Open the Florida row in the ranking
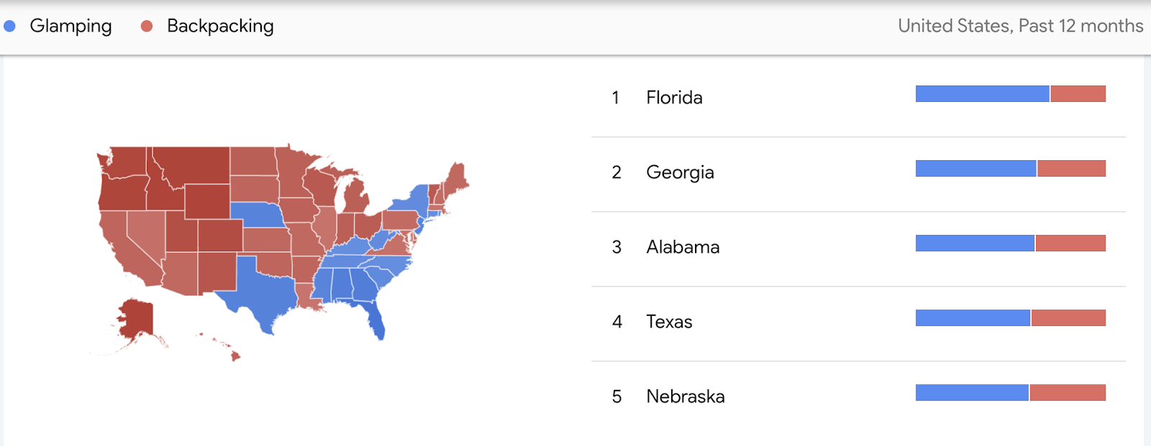Image resolution: width=1151 pixels, height=446 pixels. [858, 97]
